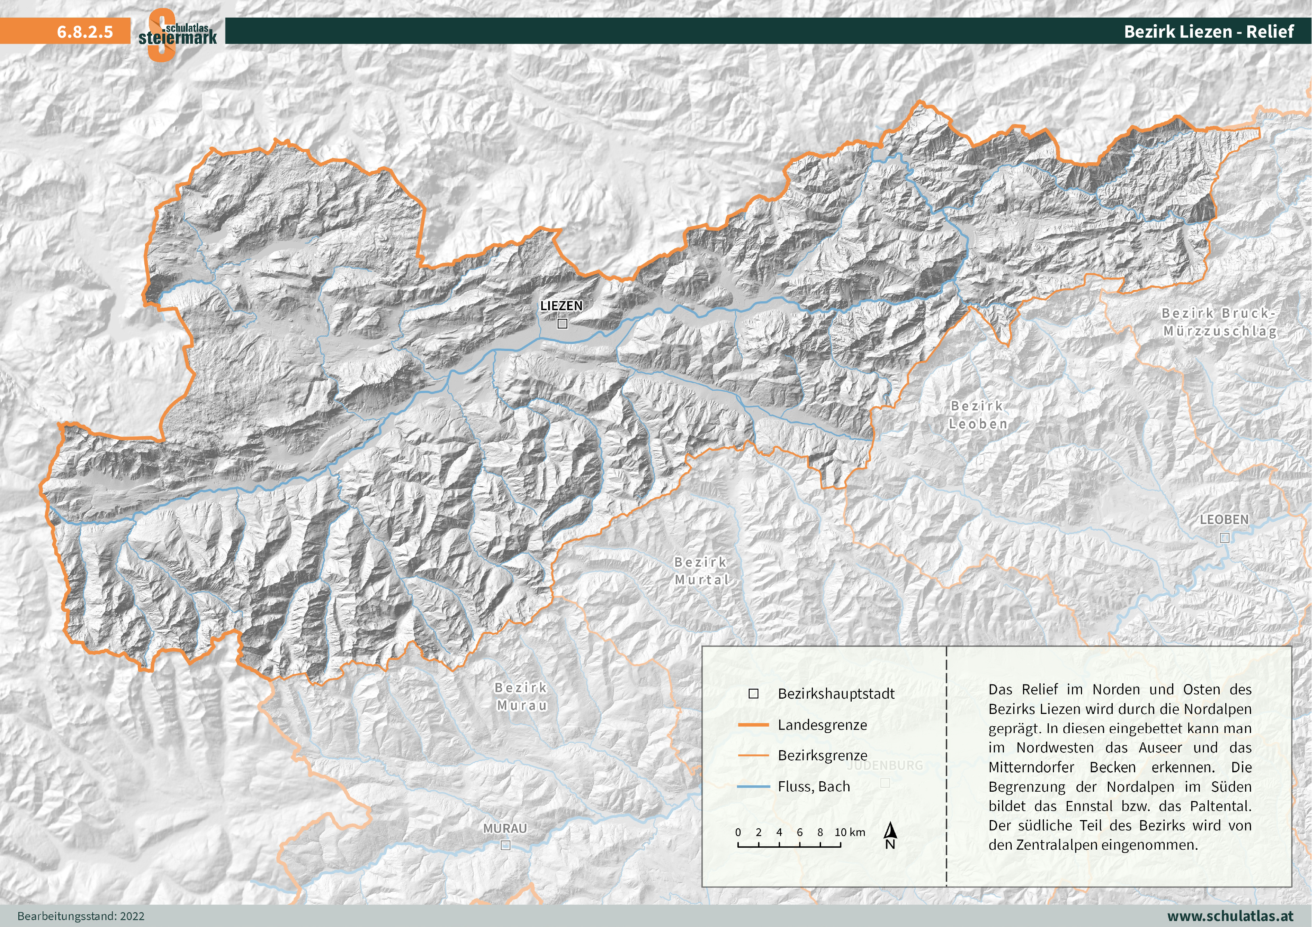1312x927 pixels.
Task: Open the www.schulatlas.at link
Action: click(1230, 915)
